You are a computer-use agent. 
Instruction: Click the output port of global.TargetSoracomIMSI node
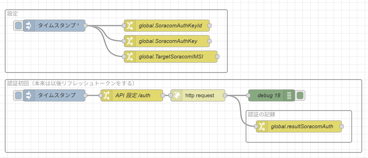coord(217,57)
